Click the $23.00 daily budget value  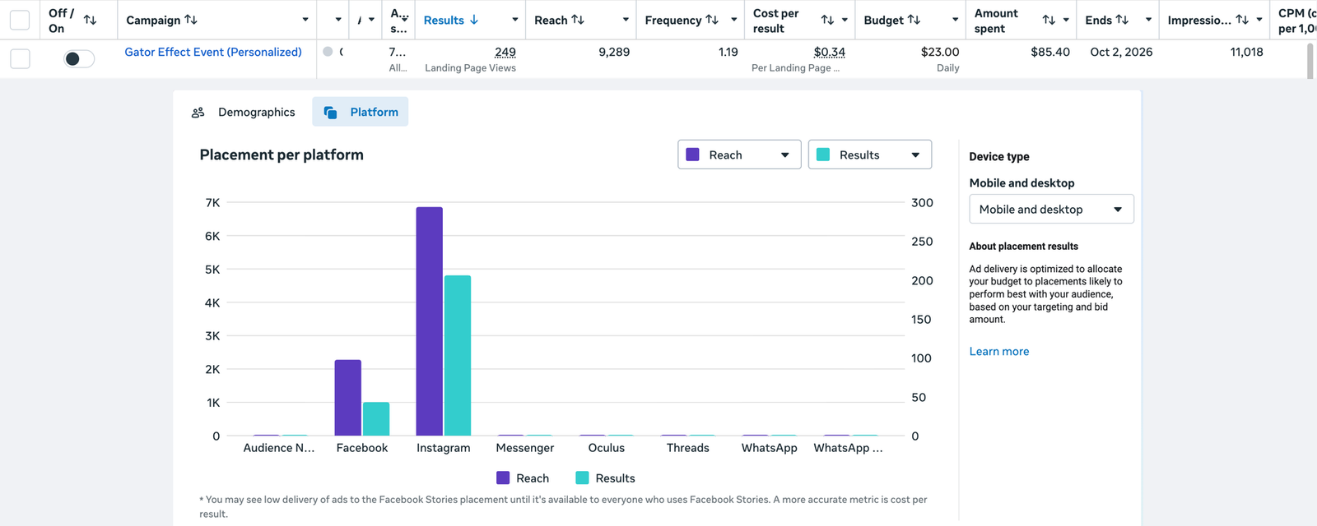[940, 52]
